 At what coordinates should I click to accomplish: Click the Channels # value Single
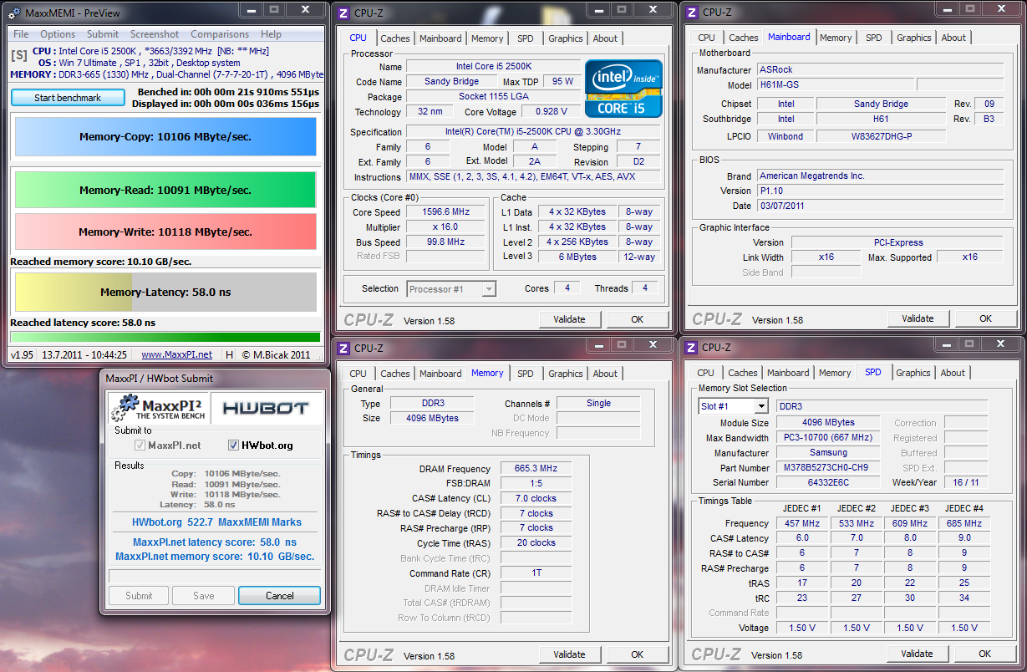[598, 403]
